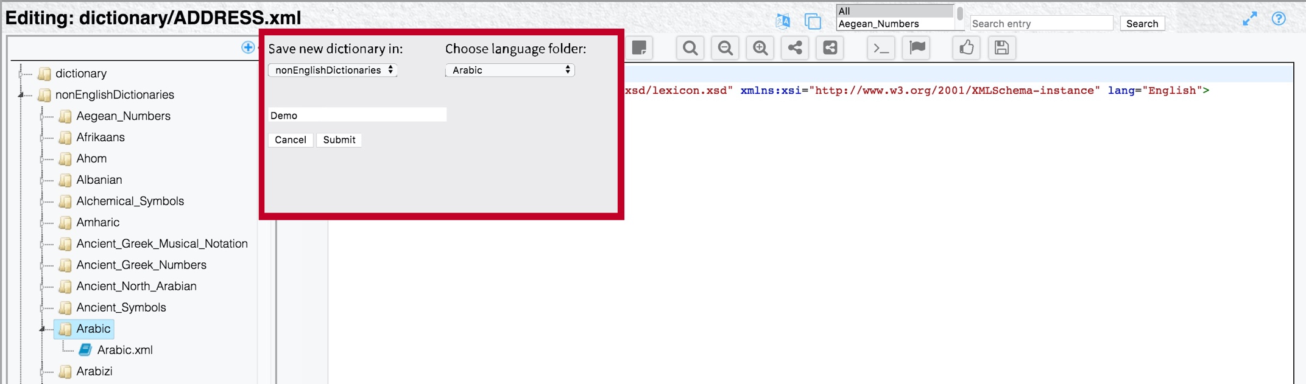Click the zoom out magnifier icon
Image resolution: width=1306 pixels, height=384 pixels.
coord(725,48)
